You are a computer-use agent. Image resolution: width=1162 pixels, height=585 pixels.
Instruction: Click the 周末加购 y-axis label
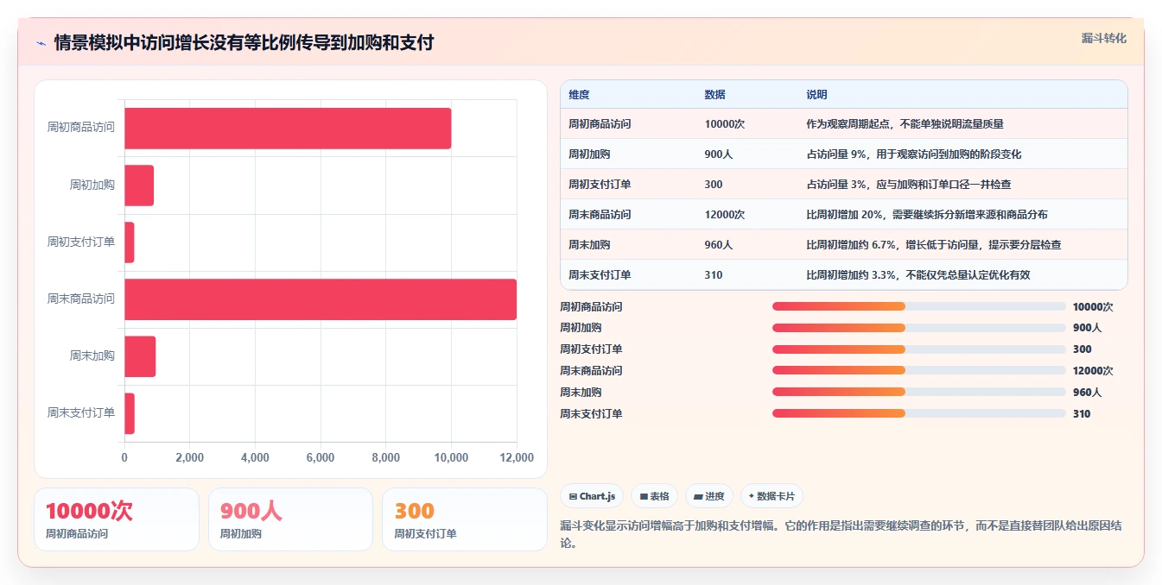(92, 356)
